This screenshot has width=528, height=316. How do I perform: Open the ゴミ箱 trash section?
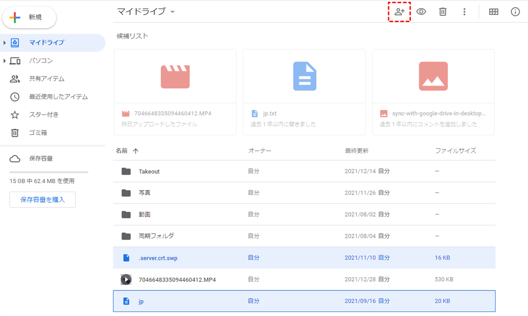pyautogui.click(x=37, y=133)
